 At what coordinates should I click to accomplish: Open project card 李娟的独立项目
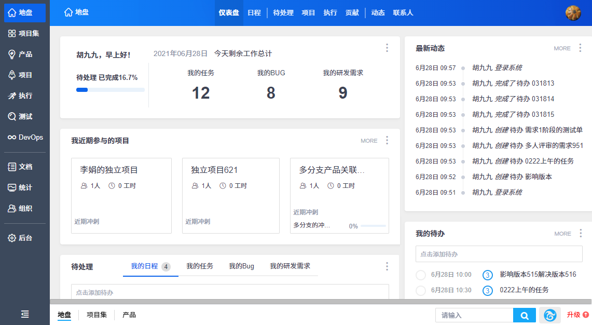pos(121,196)
